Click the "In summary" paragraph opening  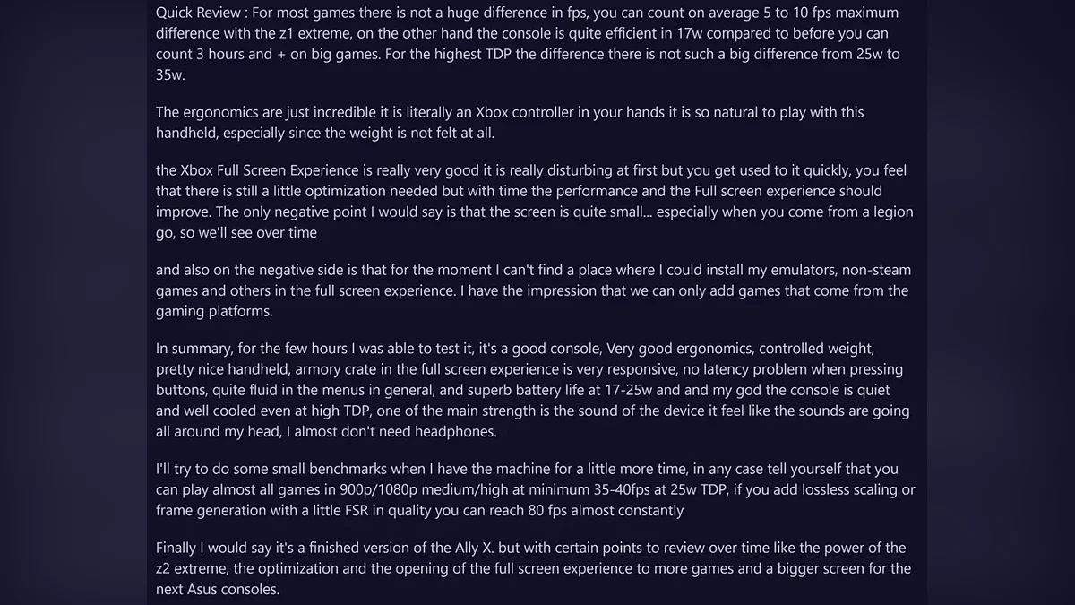click(x=193, y=349)
